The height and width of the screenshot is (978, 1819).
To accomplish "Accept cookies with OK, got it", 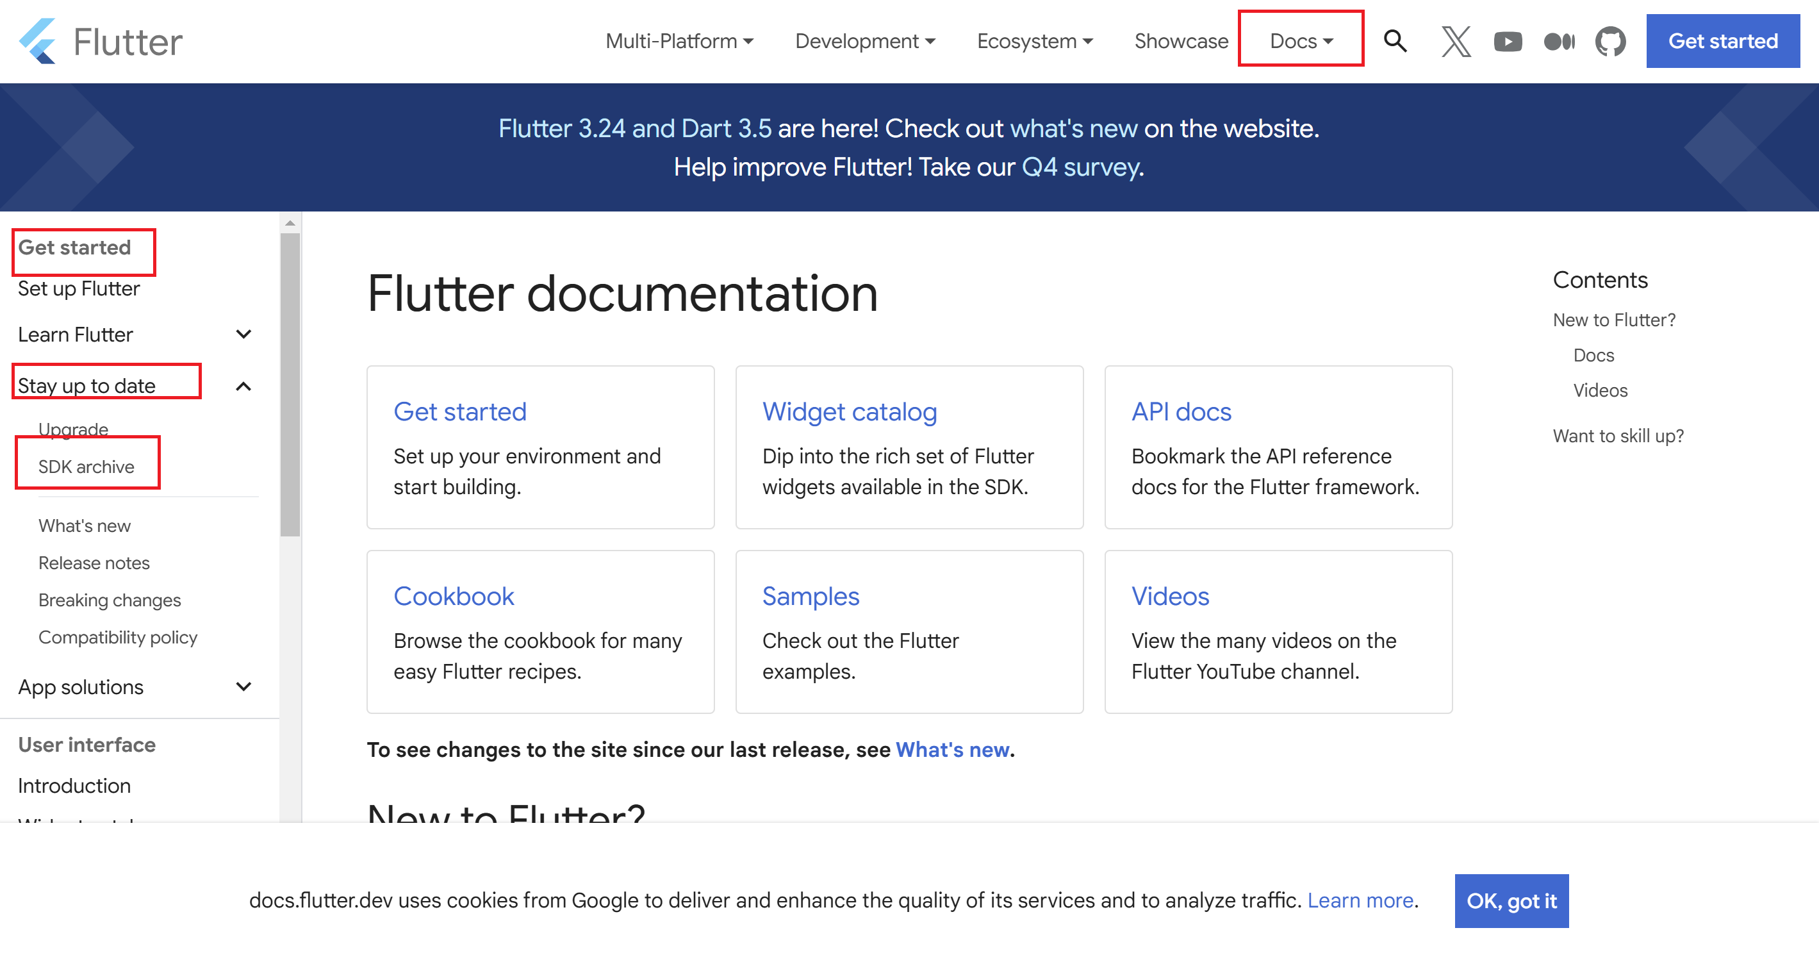I will pyautogui.click(x=1511, y=900).
